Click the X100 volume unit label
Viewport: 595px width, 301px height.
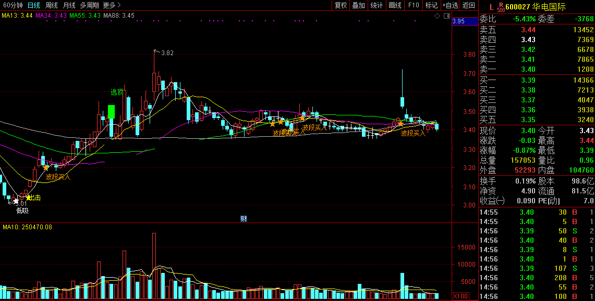pyautogui.click(x=460, y=296)
